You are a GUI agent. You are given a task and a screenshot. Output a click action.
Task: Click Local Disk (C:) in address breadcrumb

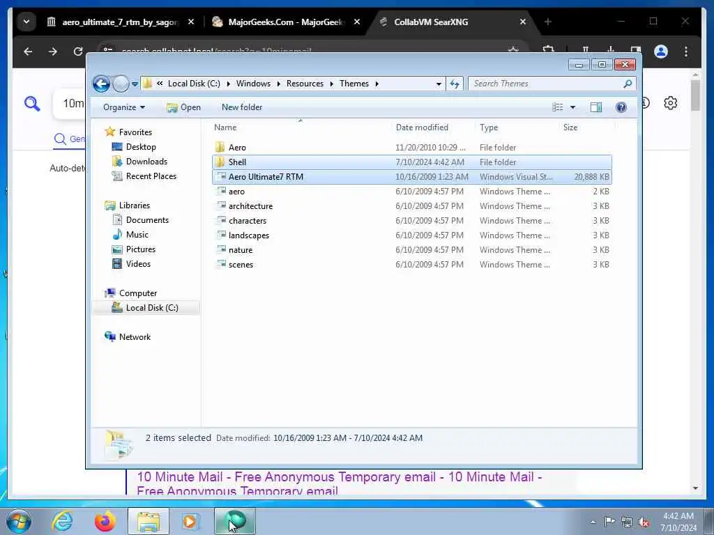[x=194, y=84]
